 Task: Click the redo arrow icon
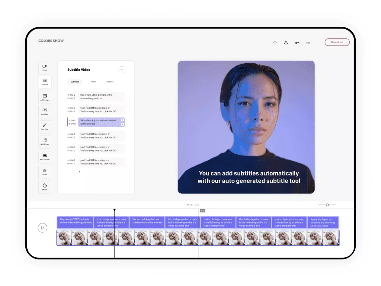(x=307, y=43)
